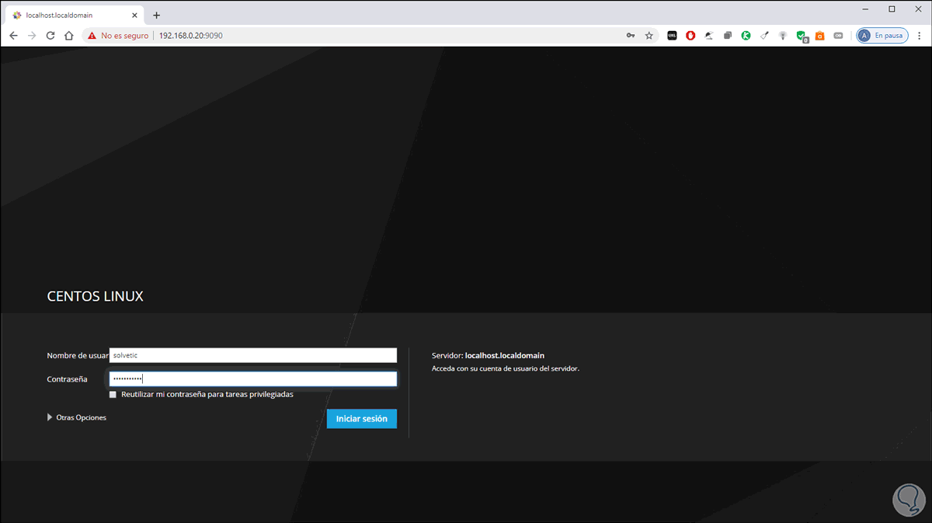Enable 'Reutilizar mi contraseña para tareas privilegiadas'
This screenshot has height=523, width=932.
[113, 395]
